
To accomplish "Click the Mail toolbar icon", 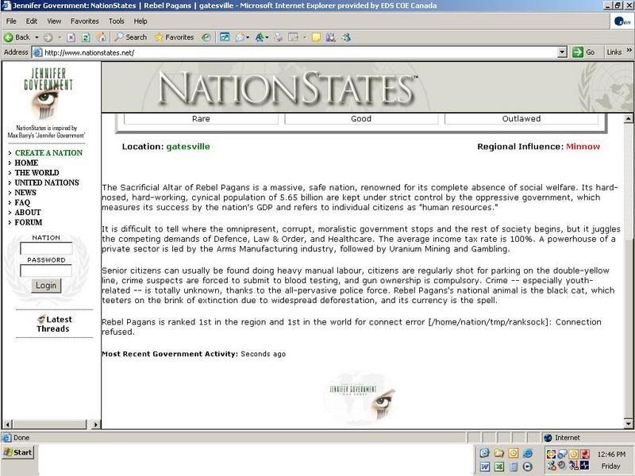I will [241, 37].
